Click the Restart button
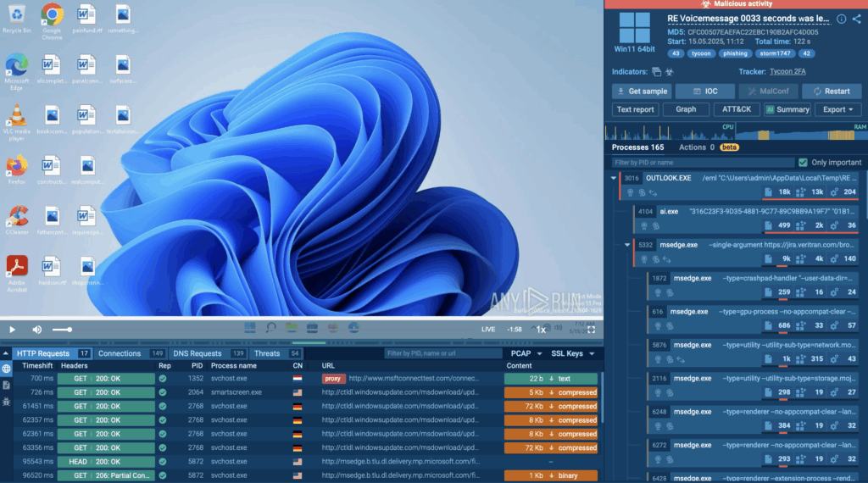This screenshot has height=483, width=868. coord(832,92)
